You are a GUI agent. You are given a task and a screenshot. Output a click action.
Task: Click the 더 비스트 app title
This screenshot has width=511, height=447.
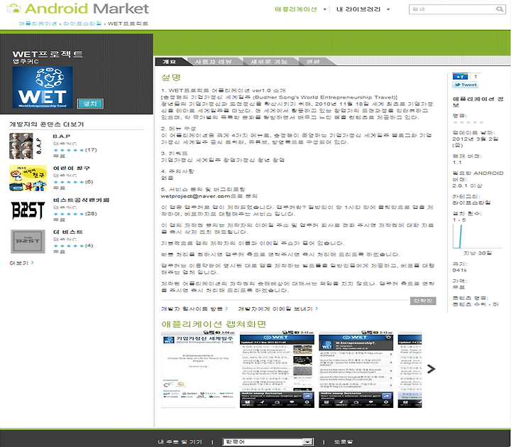pyautogui.click(x=68, y=232)
